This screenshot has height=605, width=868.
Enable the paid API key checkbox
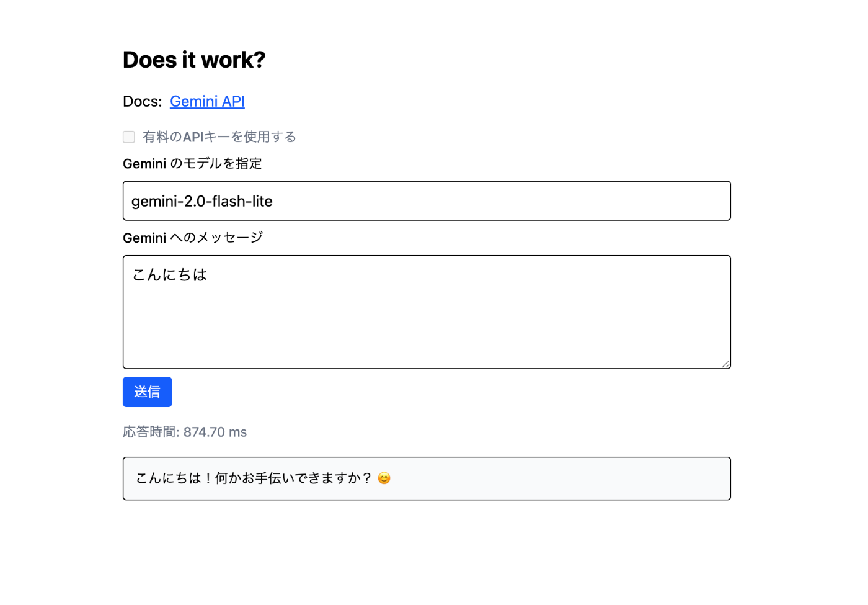point(129,137)
